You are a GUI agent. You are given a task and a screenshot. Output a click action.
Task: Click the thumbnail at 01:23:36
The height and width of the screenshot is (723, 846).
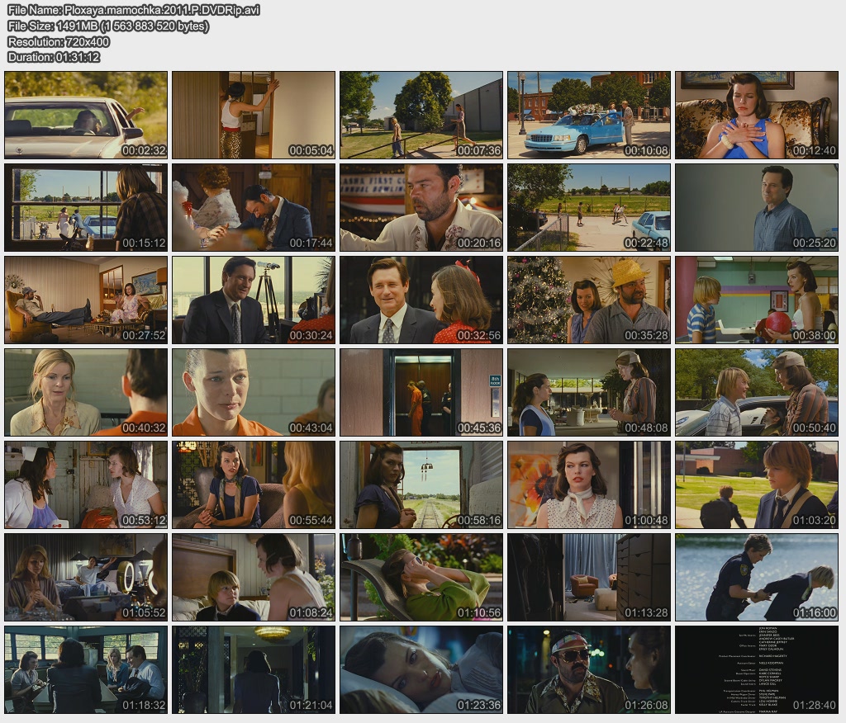pos(421,669)
